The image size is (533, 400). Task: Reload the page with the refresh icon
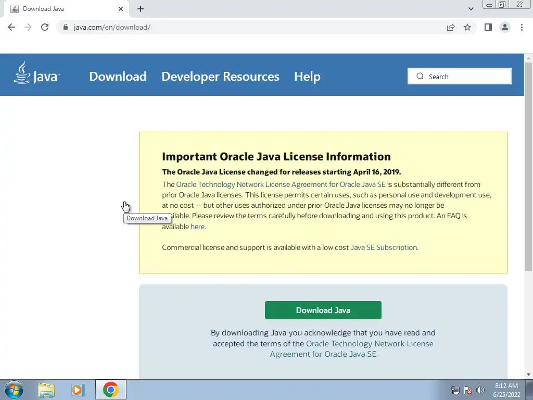45,27
